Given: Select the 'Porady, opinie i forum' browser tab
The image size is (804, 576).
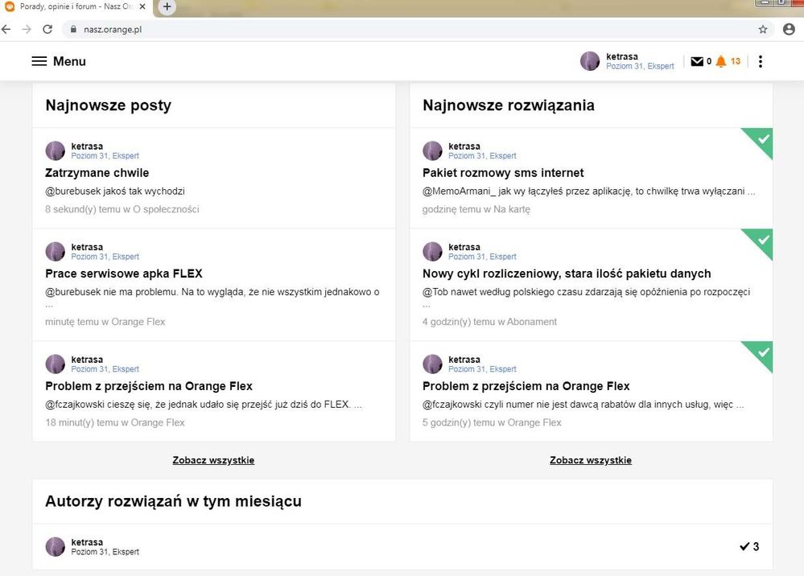Looking at the screenshot, I should 72,6.
